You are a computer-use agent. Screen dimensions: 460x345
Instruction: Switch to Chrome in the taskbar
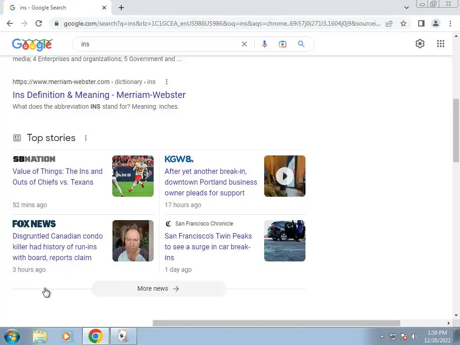click(x=96, y=336)
